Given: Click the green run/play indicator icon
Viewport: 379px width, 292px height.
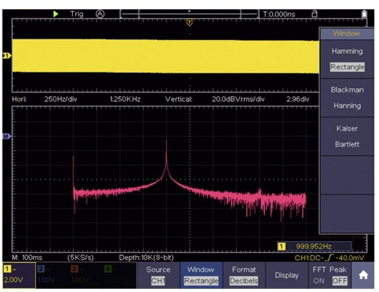Looking at the screenshot, I should (56, 14).
